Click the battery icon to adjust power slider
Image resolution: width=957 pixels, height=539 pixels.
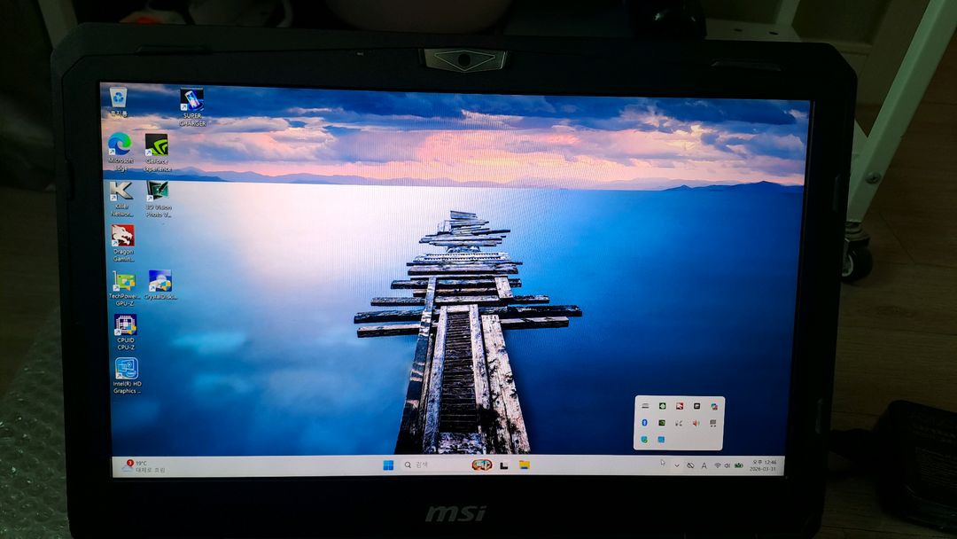pos(738,464)
